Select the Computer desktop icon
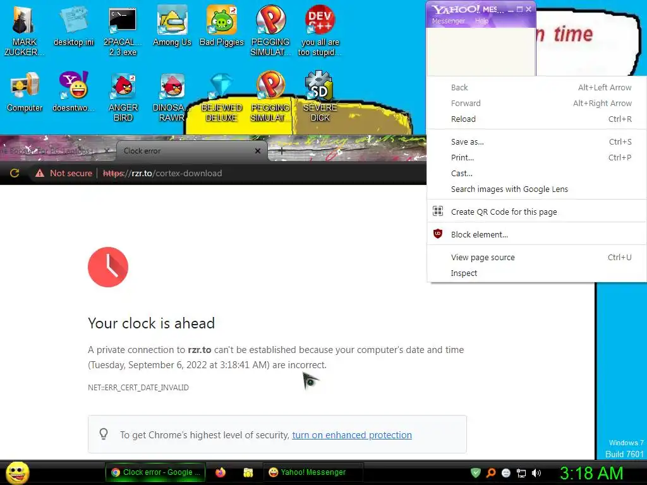Image resolution: width=647 pixels, height=485 pixels. click(x=25, y=92)
